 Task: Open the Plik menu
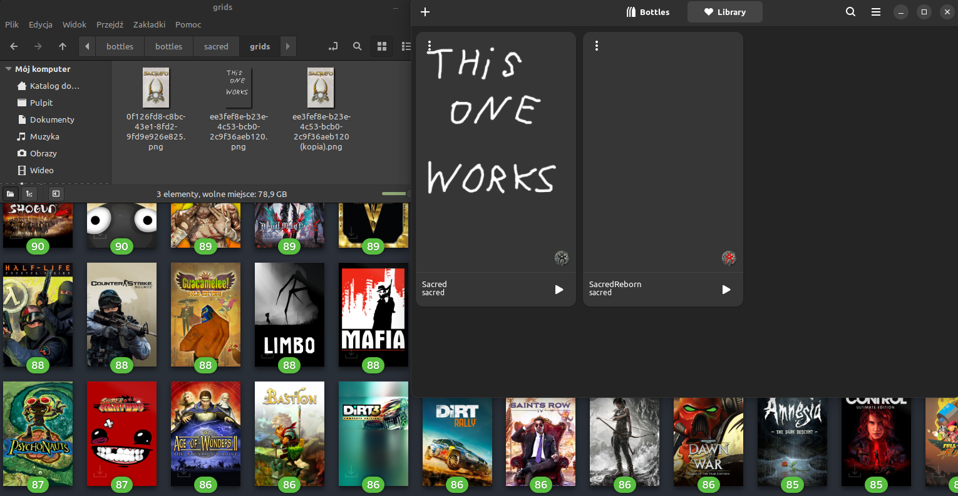point(12,24)
